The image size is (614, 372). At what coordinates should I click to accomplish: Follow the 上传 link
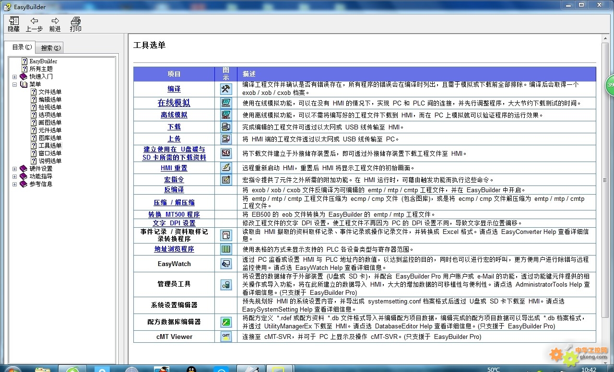174,139
